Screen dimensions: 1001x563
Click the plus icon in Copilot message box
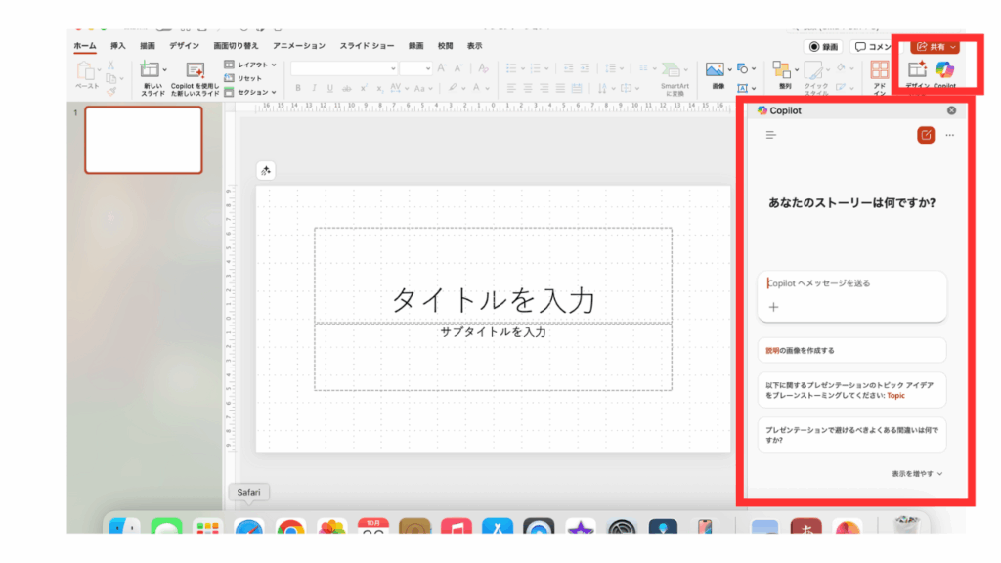pyautogui.click(x=774, y=307)
